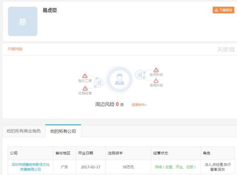
Task: Click the 注册资本 column header
Action: (x=114, y=153)
